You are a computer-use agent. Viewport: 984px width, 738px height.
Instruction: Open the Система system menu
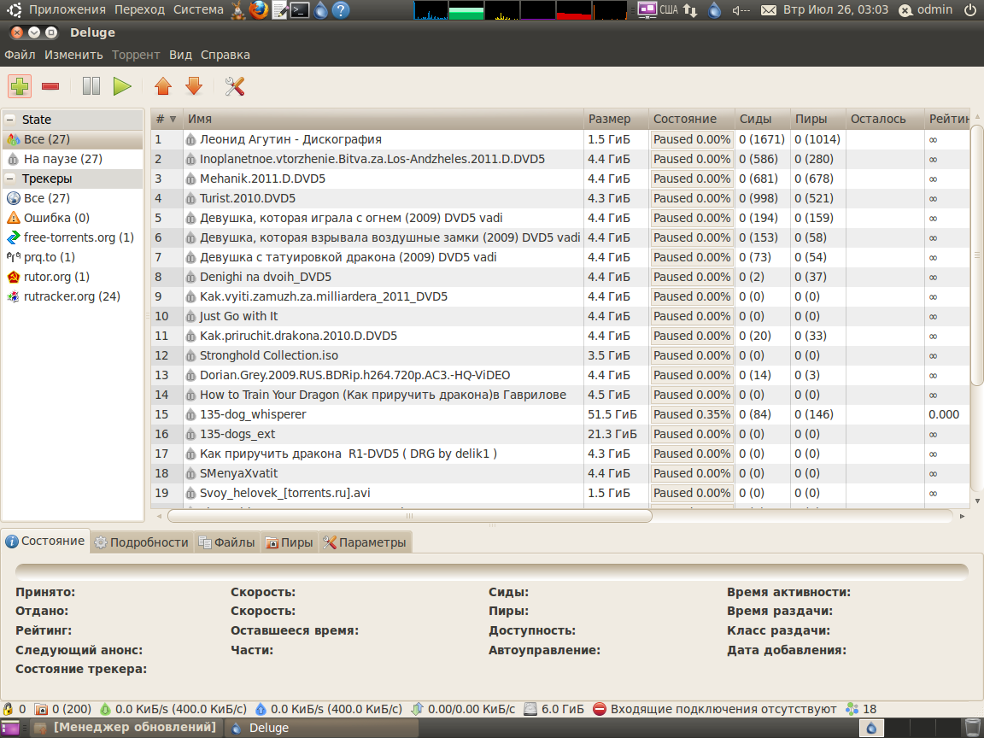coord(198,9)
